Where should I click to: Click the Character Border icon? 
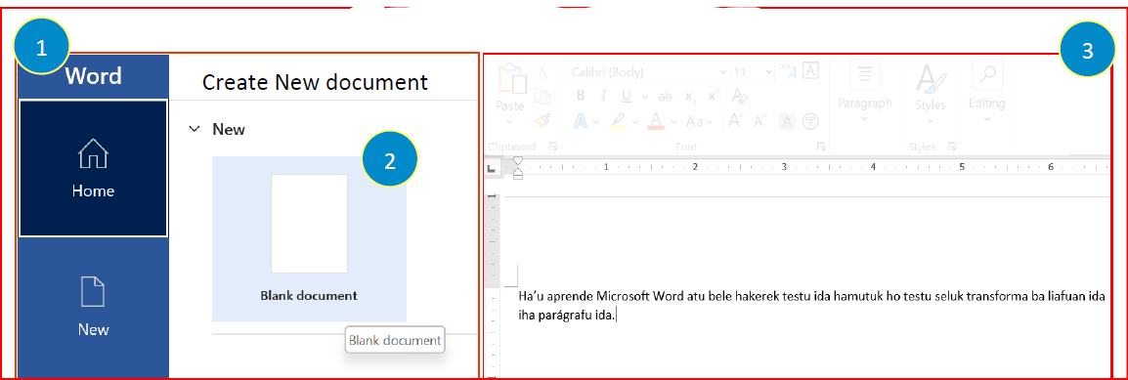pyautogui.click(x=810, y=70)
